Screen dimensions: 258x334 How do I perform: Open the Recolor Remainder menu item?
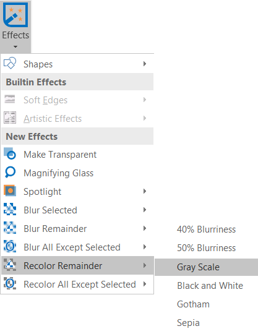point(77,265)
